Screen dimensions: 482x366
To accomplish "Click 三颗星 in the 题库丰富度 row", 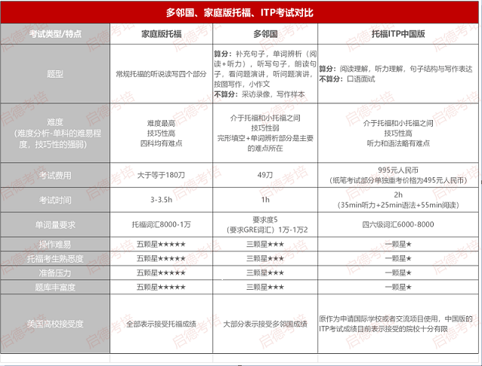I will coord(265,288).
